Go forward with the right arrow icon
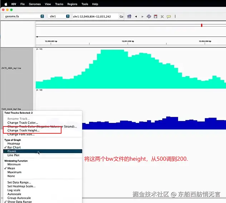 tap(142, 16)
